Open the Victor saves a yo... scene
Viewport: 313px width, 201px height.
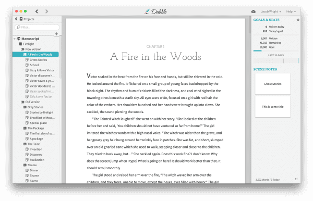pos(42,81)
